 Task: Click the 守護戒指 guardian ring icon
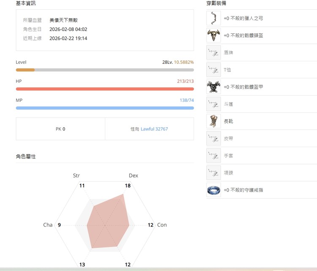point(214,190)
